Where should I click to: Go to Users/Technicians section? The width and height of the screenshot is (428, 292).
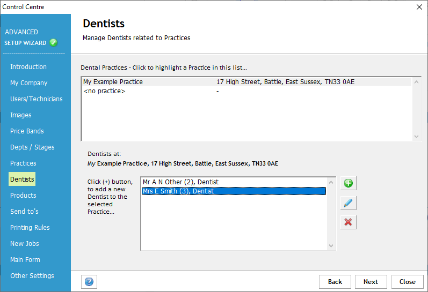36,99
